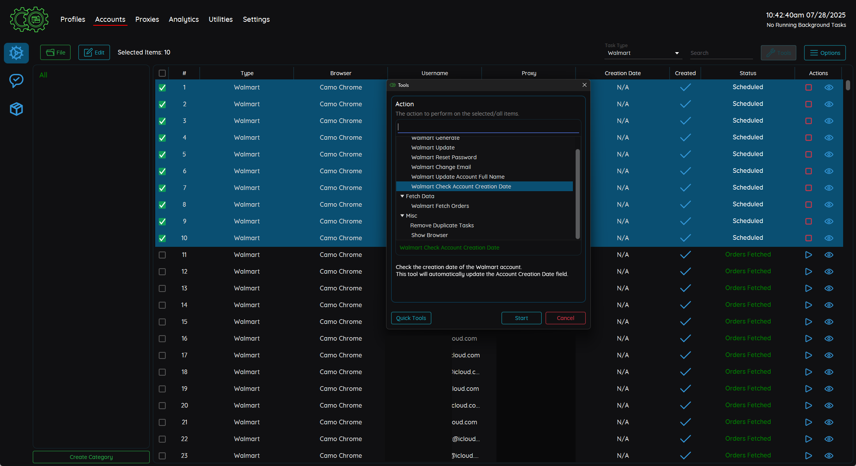Viewport: 856px width, 466px height.
Task: Click the Start button in Tools dialog
Action: click(x=521, y=318)
